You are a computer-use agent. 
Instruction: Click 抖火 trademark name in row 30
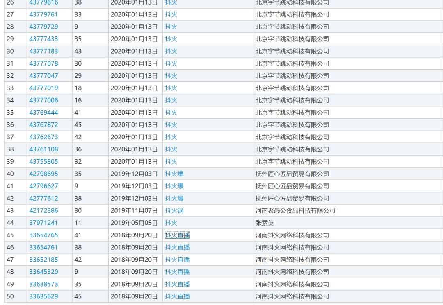point(171,51)
